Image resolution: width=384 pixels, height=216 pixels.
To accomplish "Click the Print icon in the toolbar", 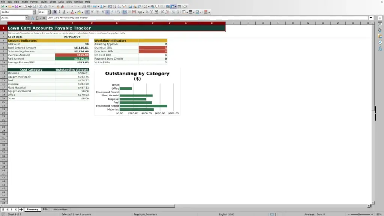I will 30,6.
